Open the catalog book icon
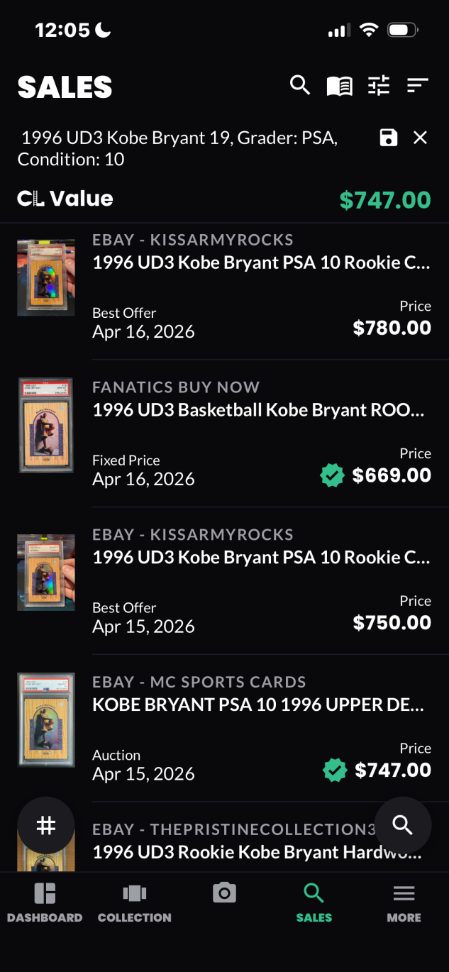Screen dimensions: 449x972 [339, 87]
